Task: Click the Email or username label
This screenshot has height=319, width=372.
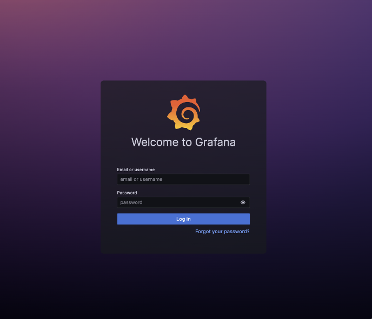Action: coord(136,169)
